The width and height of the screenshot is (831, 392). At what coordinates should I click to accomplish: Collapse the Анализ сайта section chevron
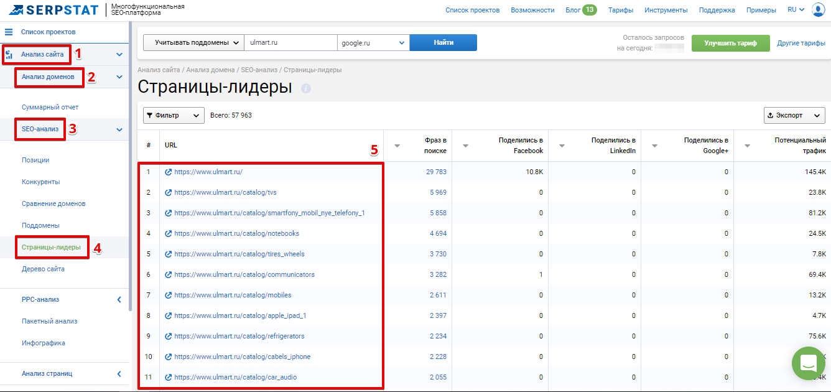pyautogui.click(x=119, y=55)
